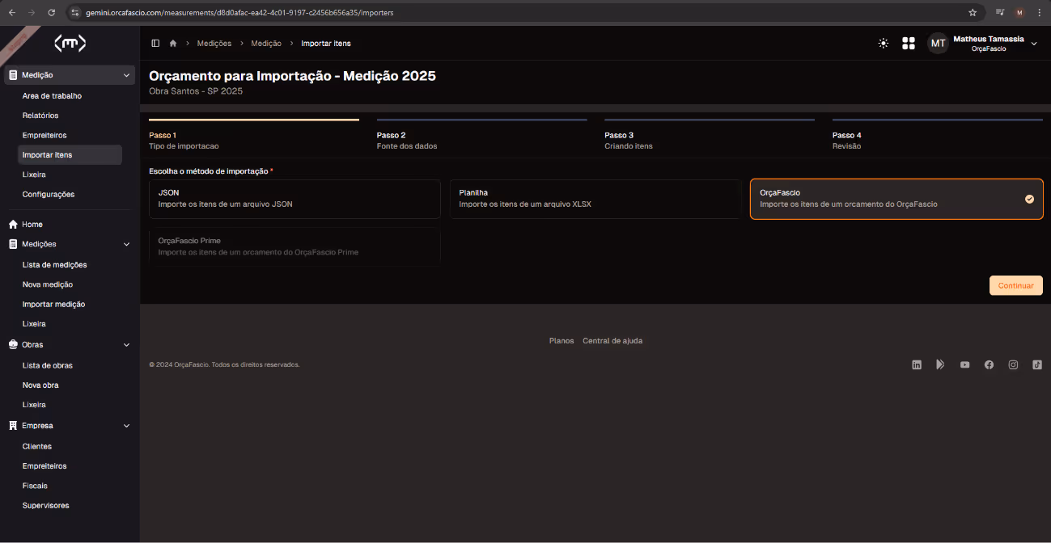Viewport: 1051px width, 543px height.
Task: Open the browser media control icon
Action: (1000, 12)
